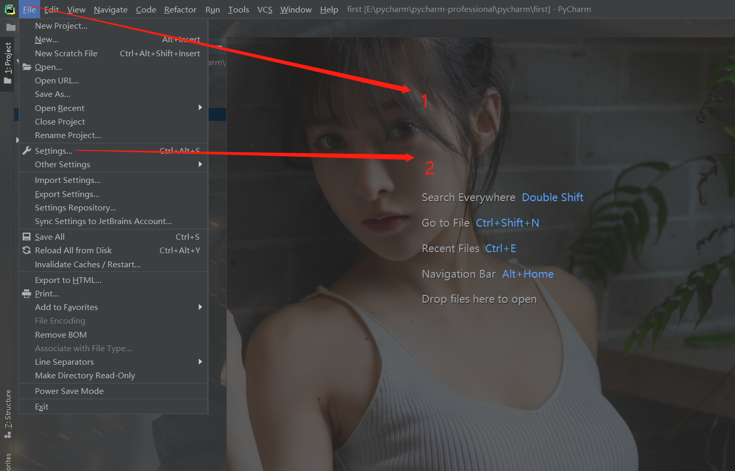Image resolution: width=735 pixels, height=471 pixels.
Task: Click the Ctrl+E shortcut hint
Action: [500, 249]
